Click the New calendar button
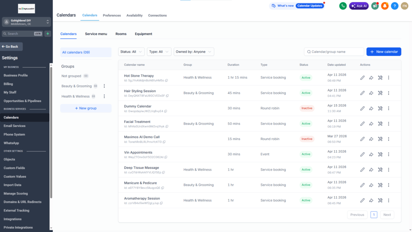This screenshot has width=412, height=232. click(x=383, y=52)
